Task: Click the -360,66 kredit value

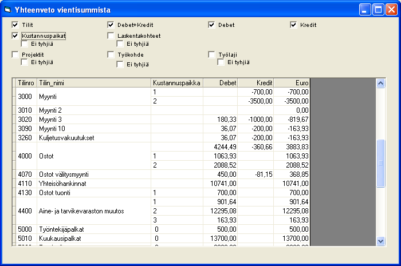Action: 255,147
